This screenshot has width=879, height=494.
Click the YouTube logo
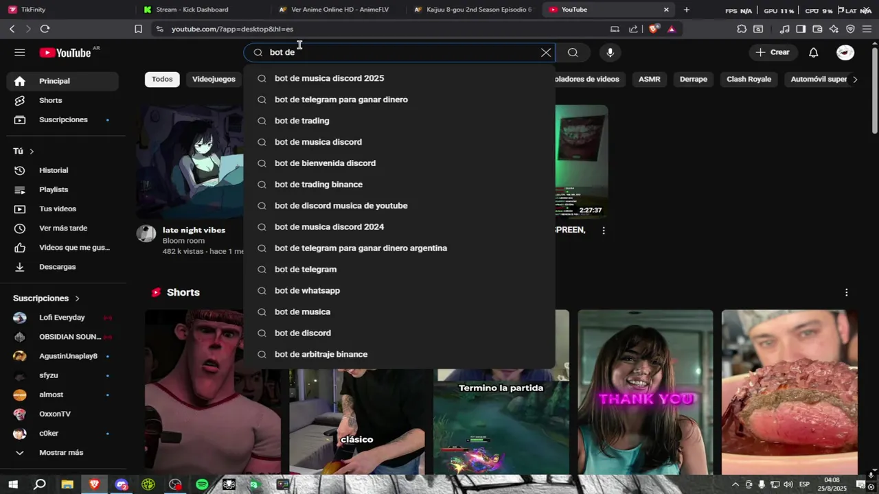click(65, 52)
